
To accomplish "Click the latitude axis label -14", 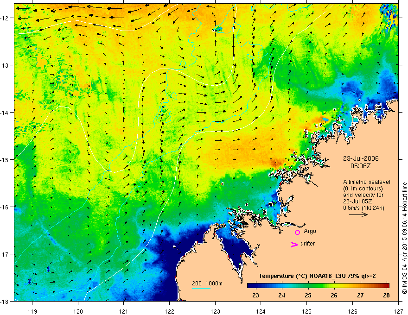I will tap(4, 113).
